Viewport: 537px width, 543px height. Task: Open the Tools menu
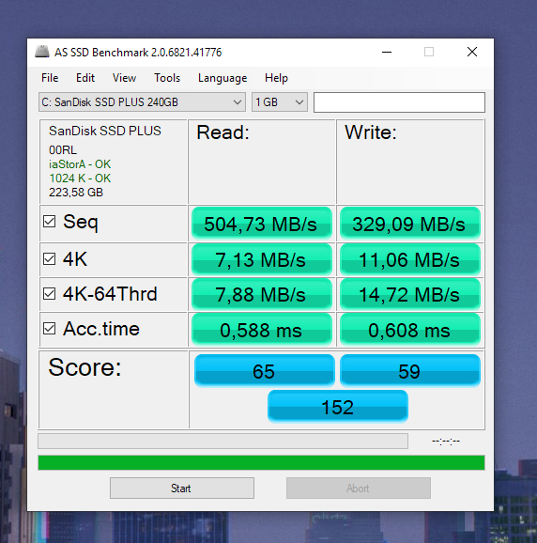click(x=167, y=78)
